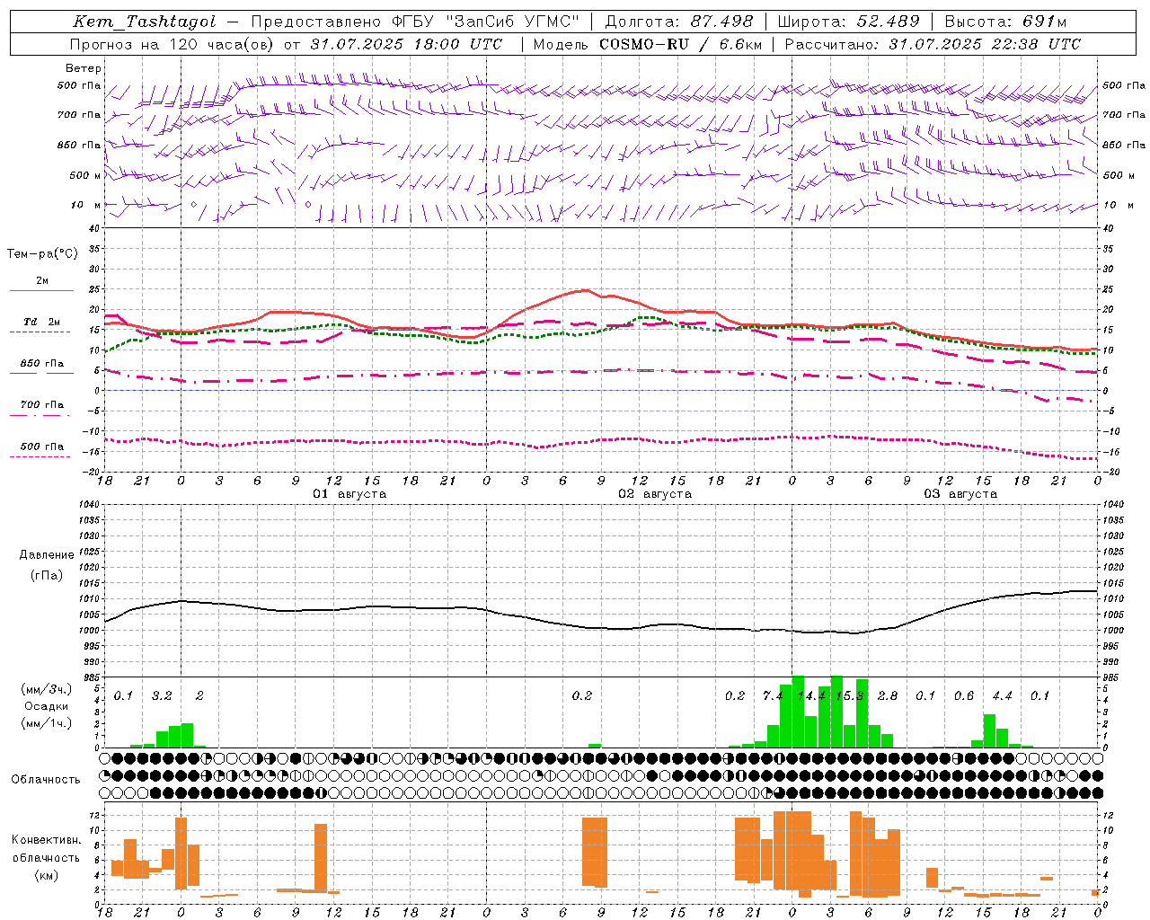Click the forecast start time 31.07.2025 18:00 UTC

pyautogui.click(x=406, y=44)
